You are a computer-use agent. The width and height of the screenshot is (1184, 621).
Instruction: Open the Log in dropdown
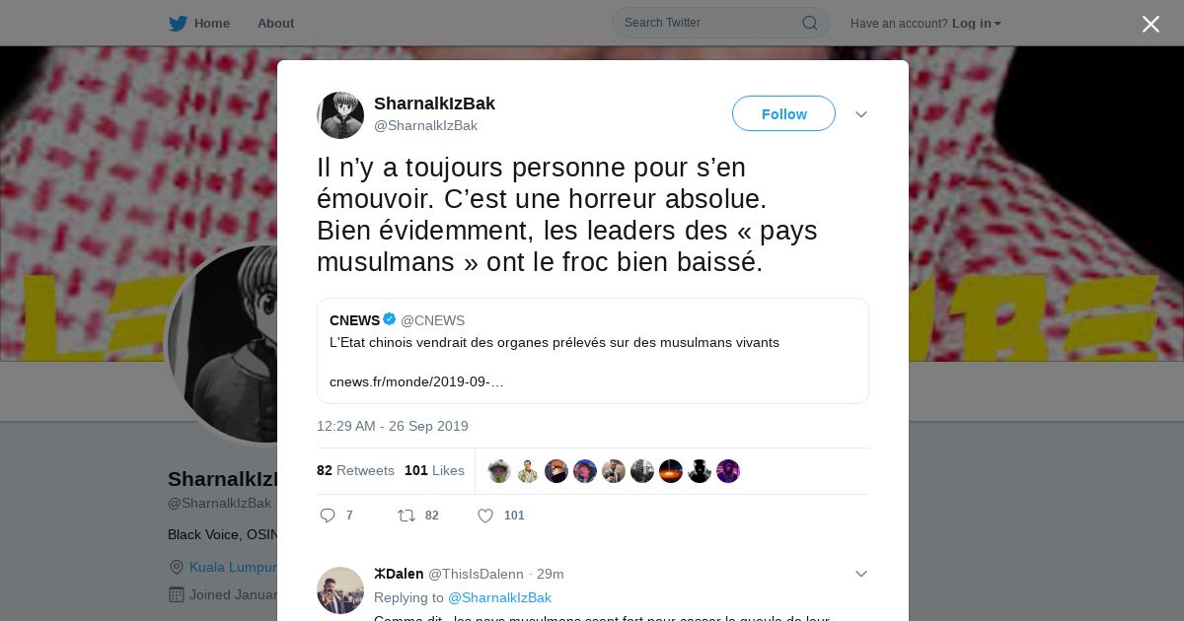(977, 24)
